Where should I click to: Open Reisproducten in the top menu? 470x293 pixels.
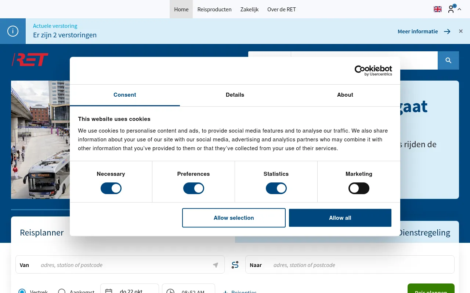coord(214,9)
